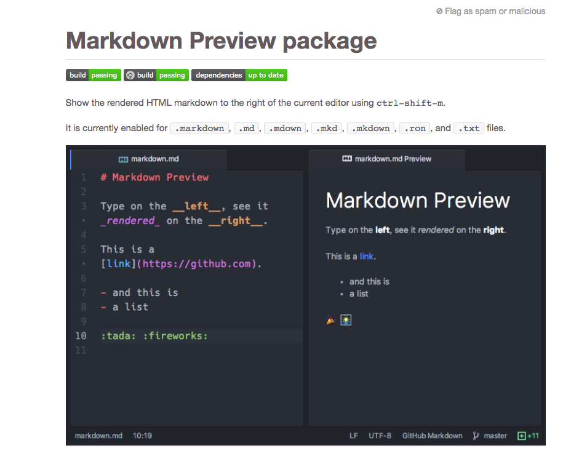This screenshot has height=456, width=571.
Task: Click the .mdown extension code tag
Action: [x=285, y=128]
